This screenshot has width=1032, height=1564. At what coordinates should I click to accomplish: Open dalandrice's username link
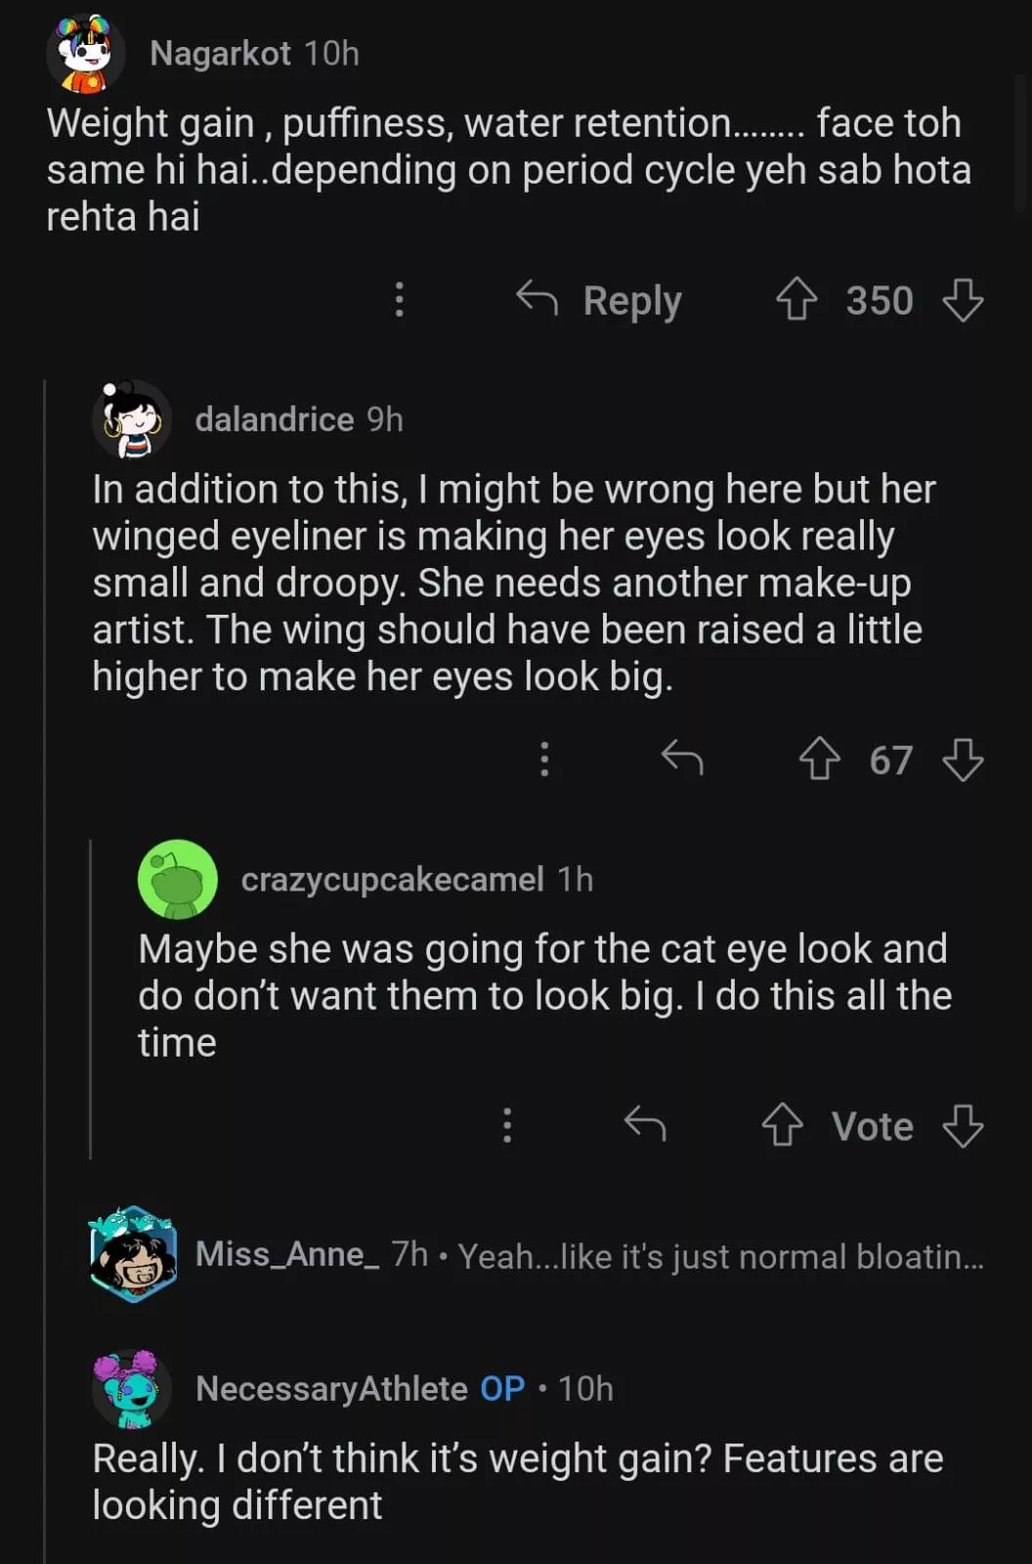tap(274, 419)
